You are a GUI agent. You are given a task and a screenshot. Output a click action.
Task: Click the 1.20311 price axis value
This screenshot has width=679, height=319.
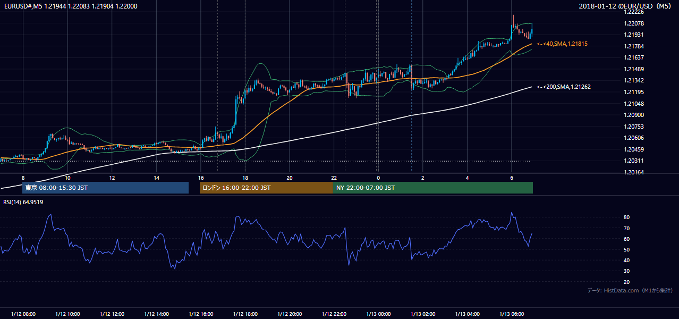click(x=634, y=161)
